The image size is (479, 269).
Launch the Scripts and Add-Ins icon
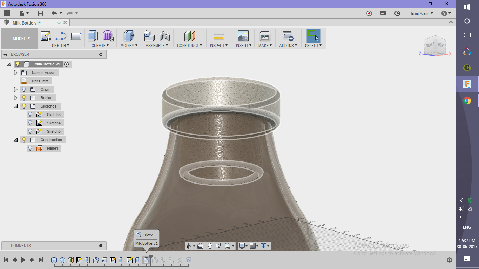pos(288,36)
